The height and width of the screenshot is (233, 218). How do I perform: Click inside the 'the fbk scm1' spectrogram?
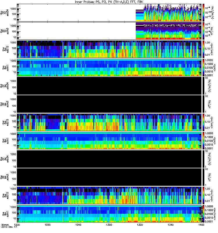tap(109, 214)
